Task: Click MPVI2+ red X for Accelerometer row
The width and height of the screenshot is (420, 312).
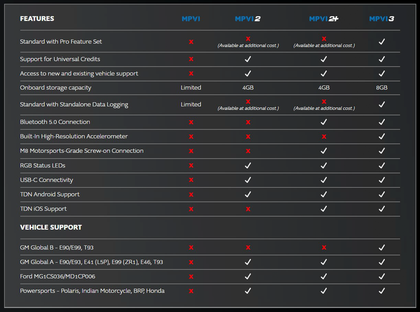Action: coord(324,136)
